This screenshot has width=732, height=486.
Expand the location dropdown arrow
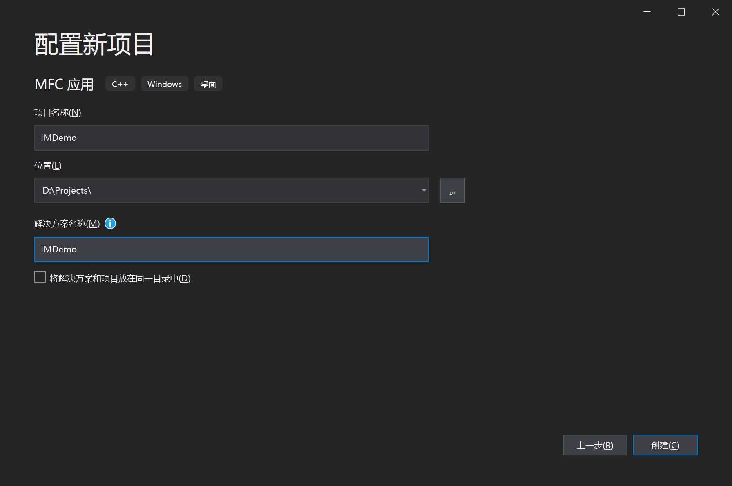coord(424,190)
